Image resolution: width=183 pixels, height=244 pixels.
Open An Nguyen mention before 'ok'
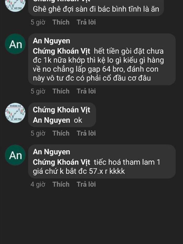click(x=52, y=120)
